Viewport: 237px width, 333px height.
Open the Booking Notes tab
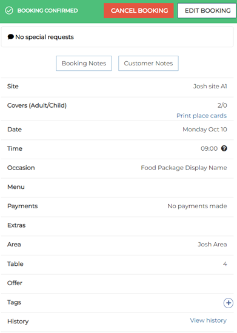[x=84, y=64]
